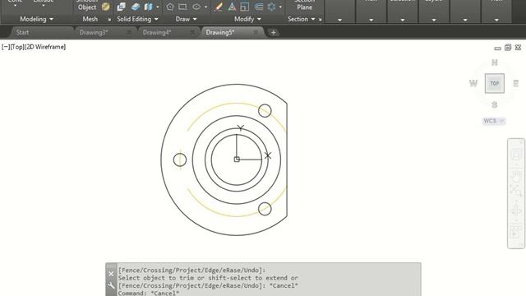Select the blue slab solid editing icon
The height and width of the screenshot is (296, 526).
coord(135,7)
